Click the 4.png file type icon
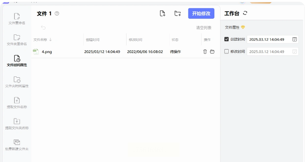307x162 pixels. tap(36, 52)
